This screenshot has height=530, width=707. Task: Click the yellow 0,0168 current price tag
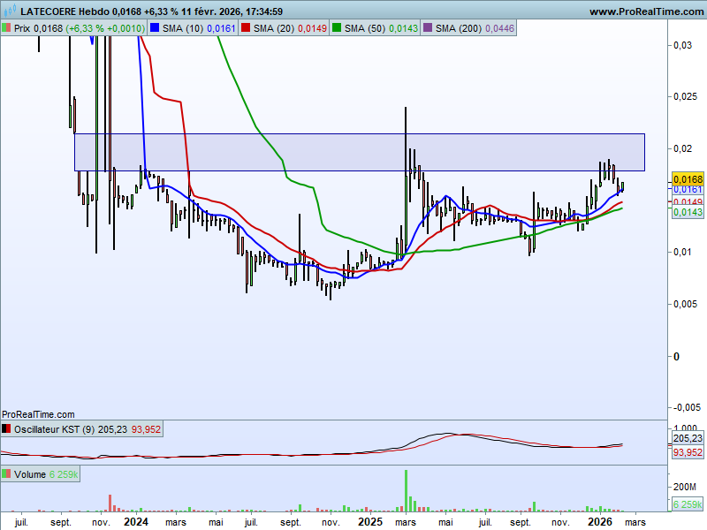click(x=688, y=179)
